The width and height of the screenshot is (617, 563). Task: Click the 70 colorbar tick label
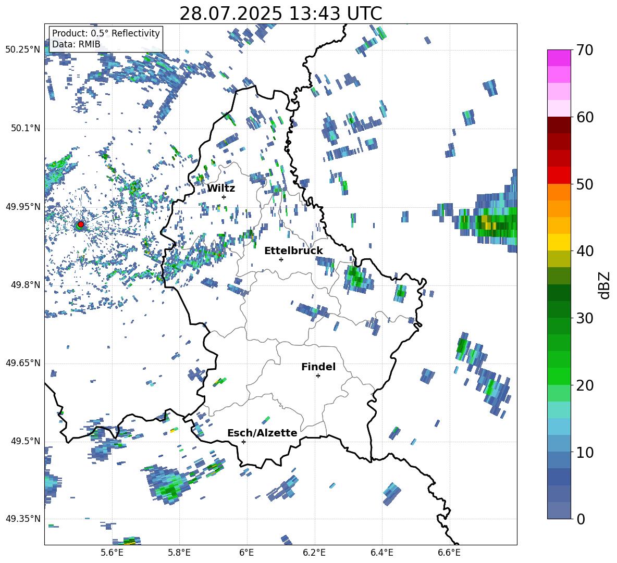pos(584,50)
